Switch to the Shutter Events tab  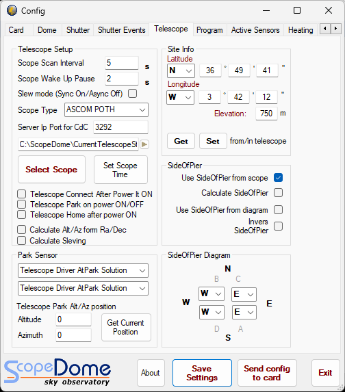[x=122, y=30]
